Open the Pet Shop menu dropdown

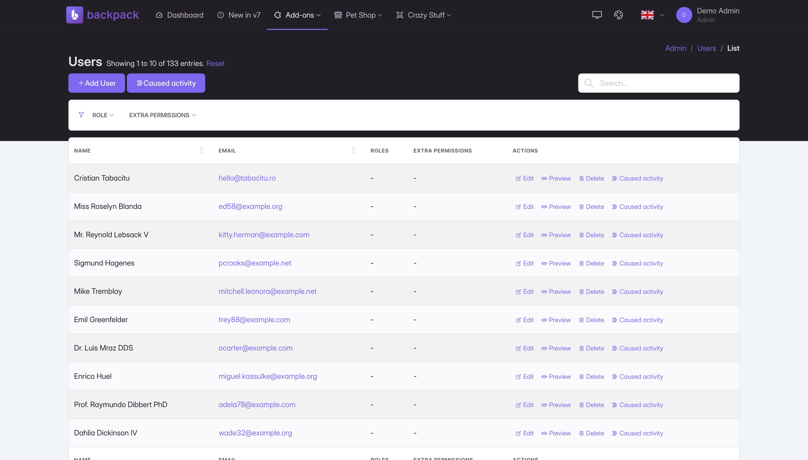tap(358, 15)
